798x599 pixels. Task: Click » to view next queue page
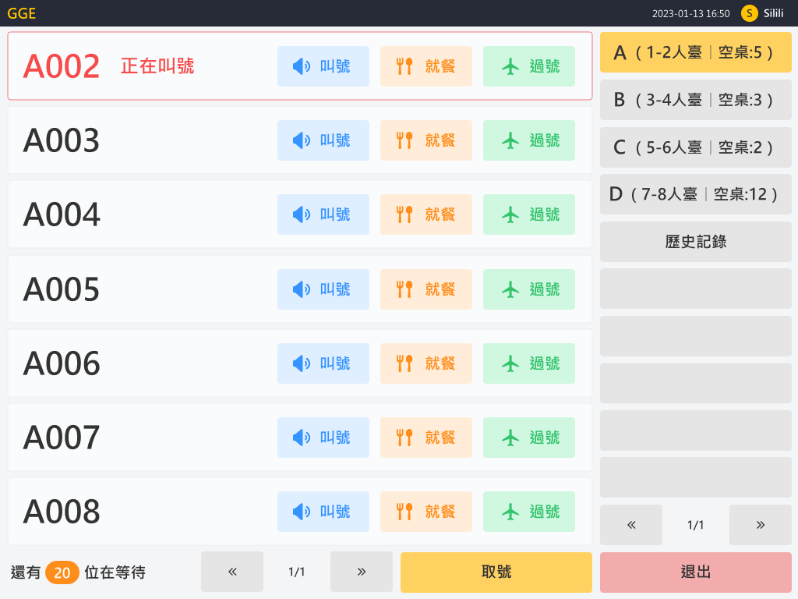tap(361, 572)
